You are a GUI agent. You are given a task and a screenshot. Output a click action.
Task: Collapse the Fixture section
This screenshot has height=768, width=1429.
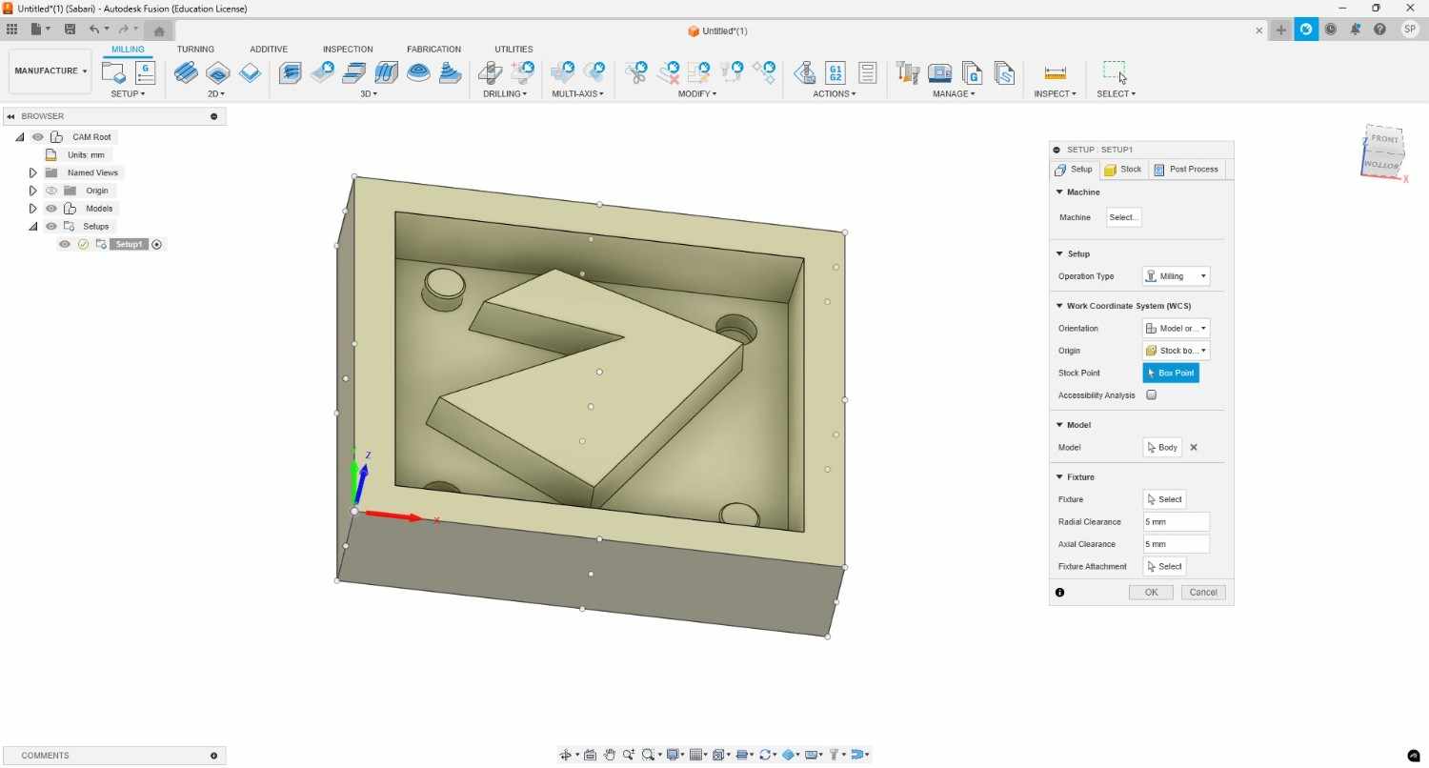tap(1059, 477)
